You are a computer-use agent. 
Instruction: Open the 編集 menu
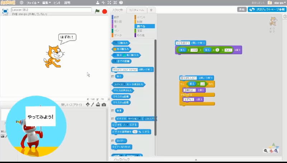coord(46,3)
